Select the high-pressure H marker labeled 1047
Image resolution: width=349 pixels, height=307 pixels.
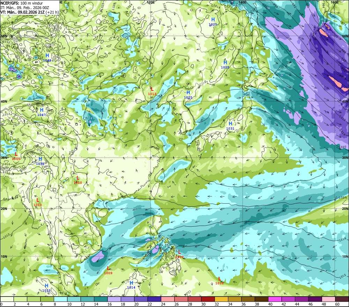point(42,110)
